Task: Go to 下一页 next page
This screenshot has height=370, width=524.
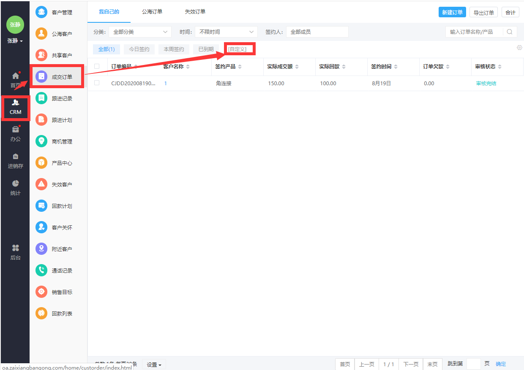Action: [411, 364]
